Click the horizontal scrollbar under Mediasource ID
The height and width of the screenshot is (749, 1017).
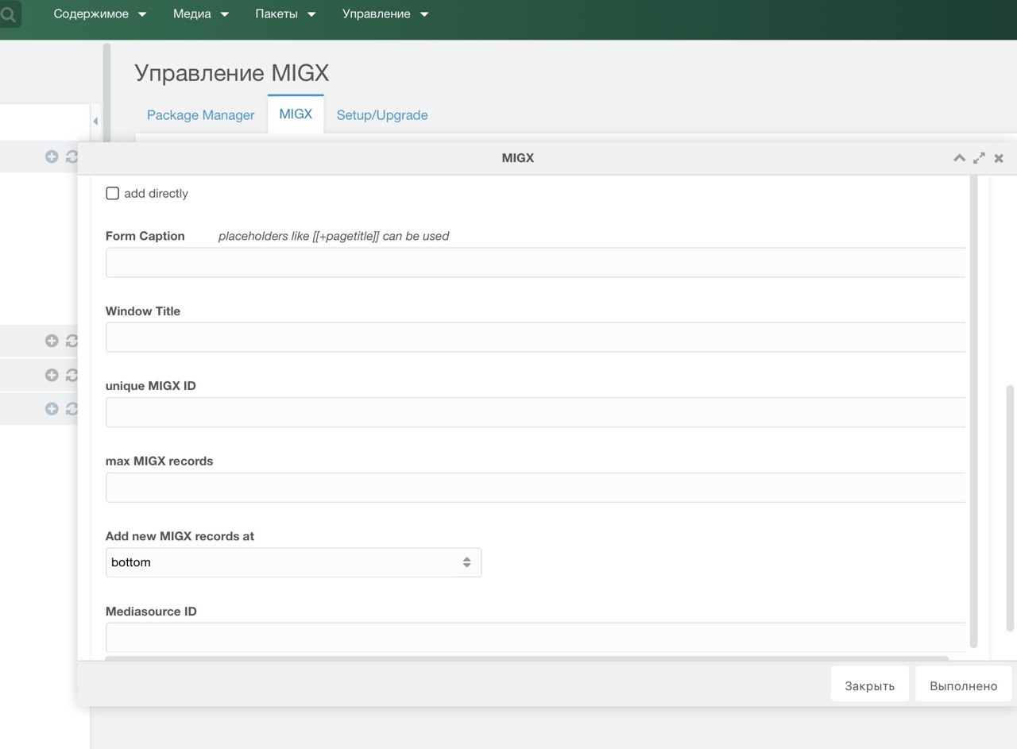click(527, 658)
